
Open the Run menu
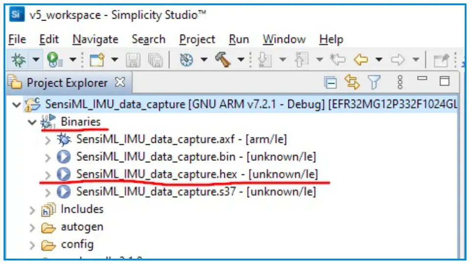(239, 39)
